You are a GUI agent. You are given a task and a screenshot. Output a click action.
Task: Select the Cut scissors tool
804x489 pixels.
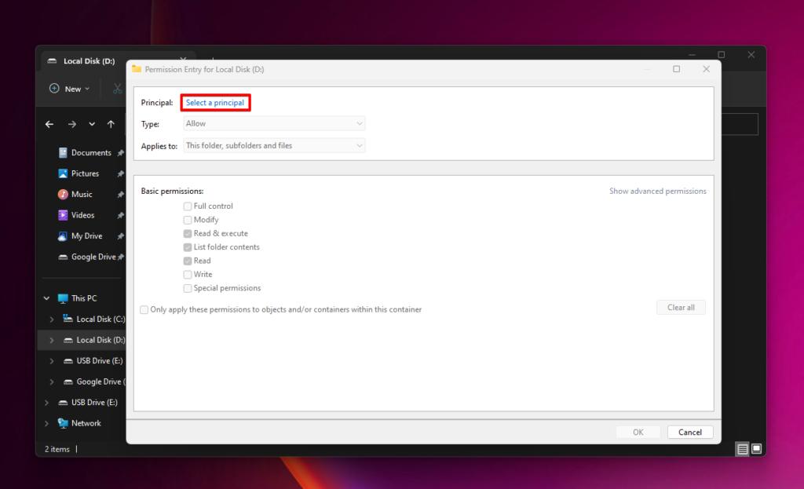tap(116, 88)
